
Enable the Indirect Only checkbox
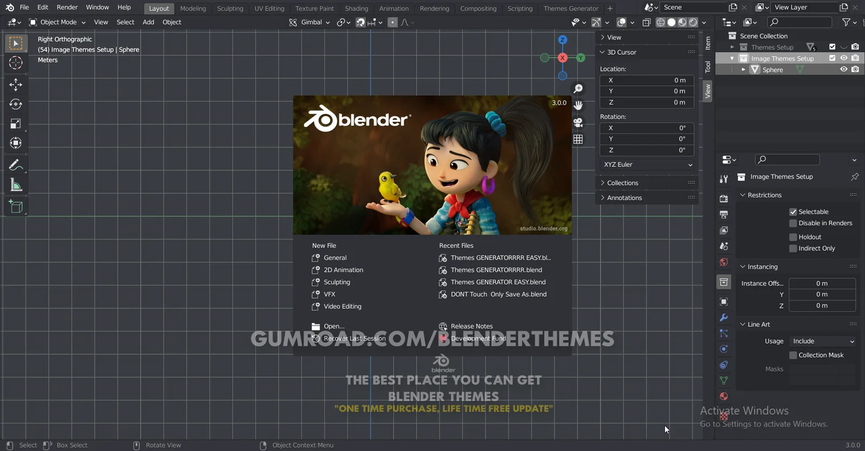point(793,249)
